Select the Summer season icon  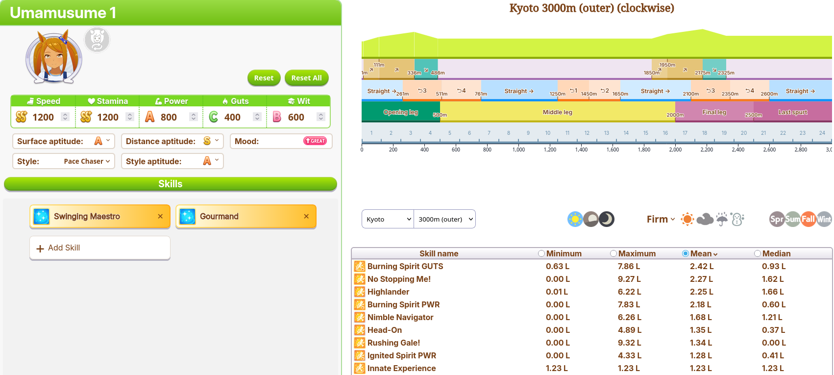(x=792, y=219)
